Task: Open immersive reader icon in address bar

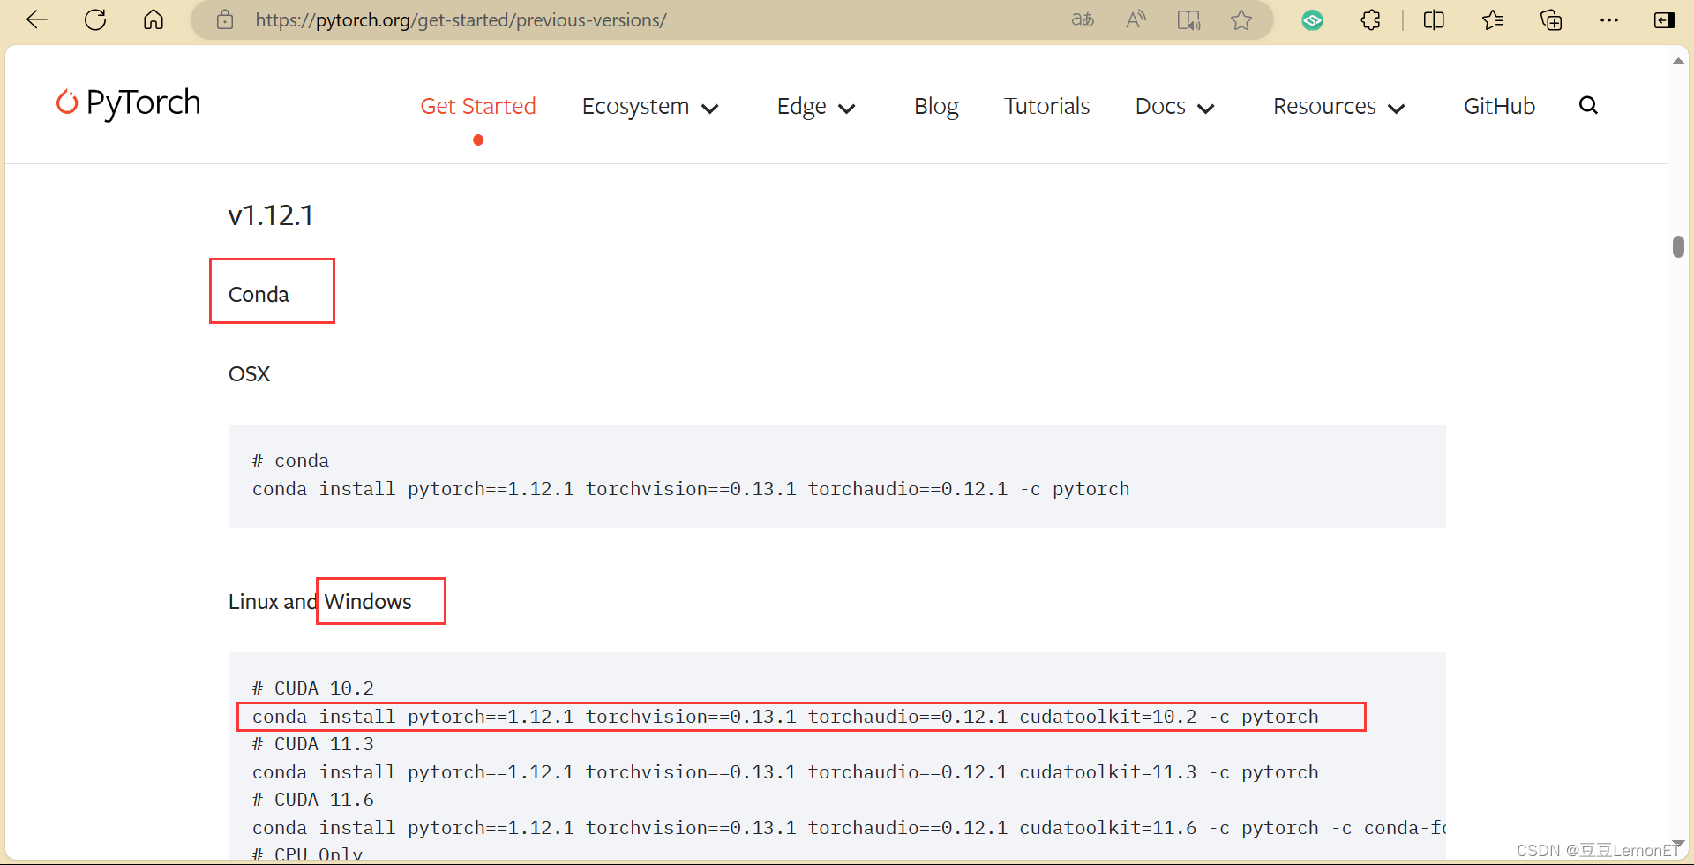Action: tap(1188, 19)
